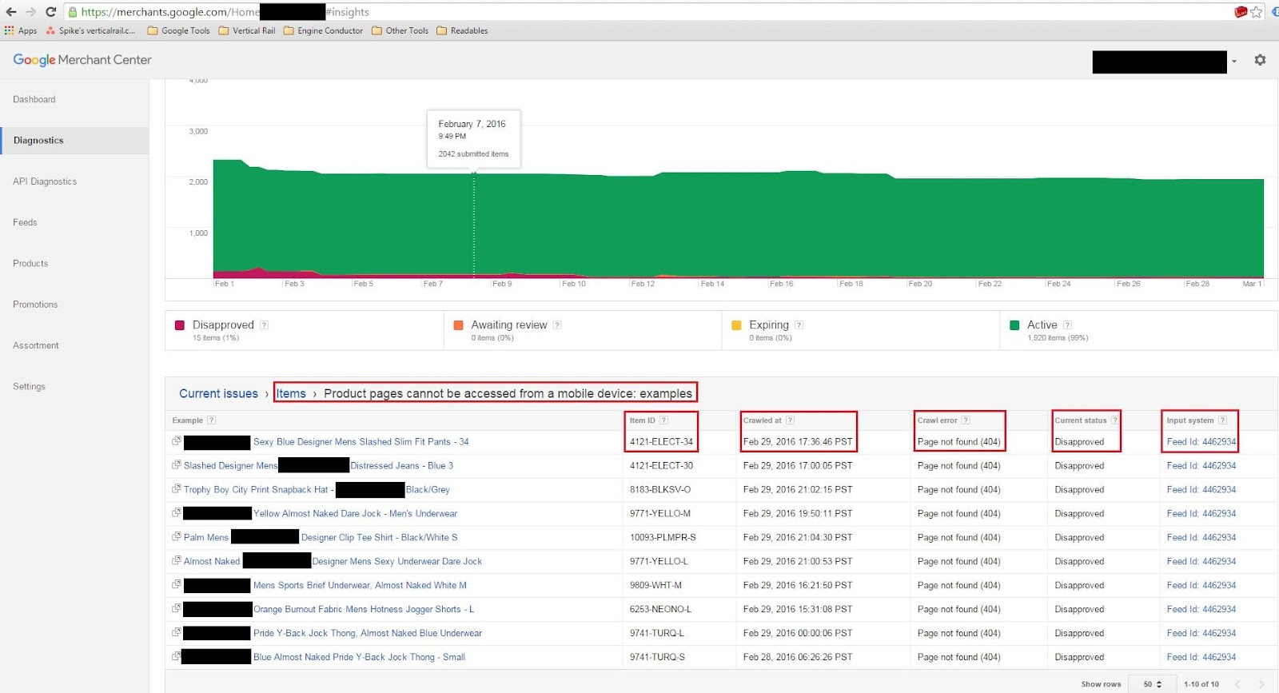Open API Diagnostics in sidebar
1279x693 pixels.
(x=45, y=181)
